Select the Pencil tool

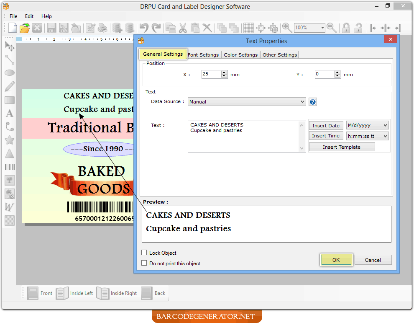10,86
